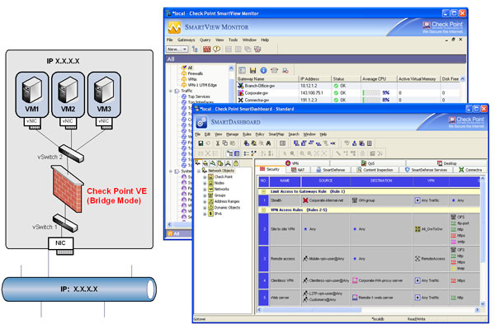Open the Policy menu in SmartDashboard
This screenshot has width=495, height=334.
pyautogui.click(x=259, y=134)
